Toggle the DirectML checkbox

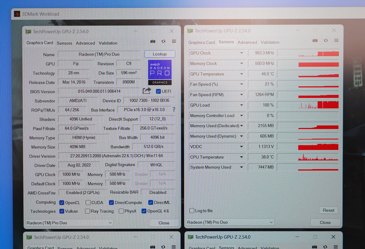click(151, 202)
